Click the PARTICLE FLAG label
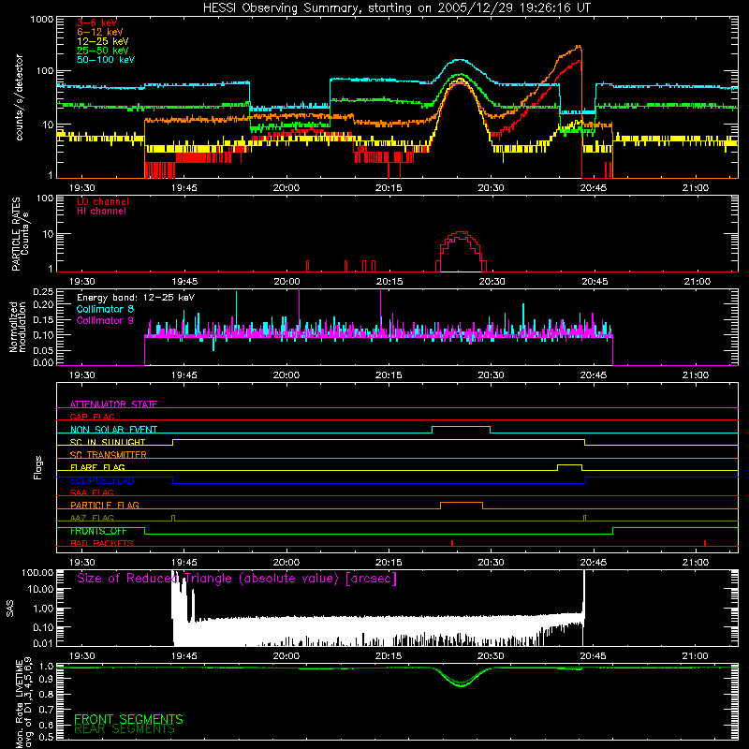The image size is (749, 749). coord(105,505)
